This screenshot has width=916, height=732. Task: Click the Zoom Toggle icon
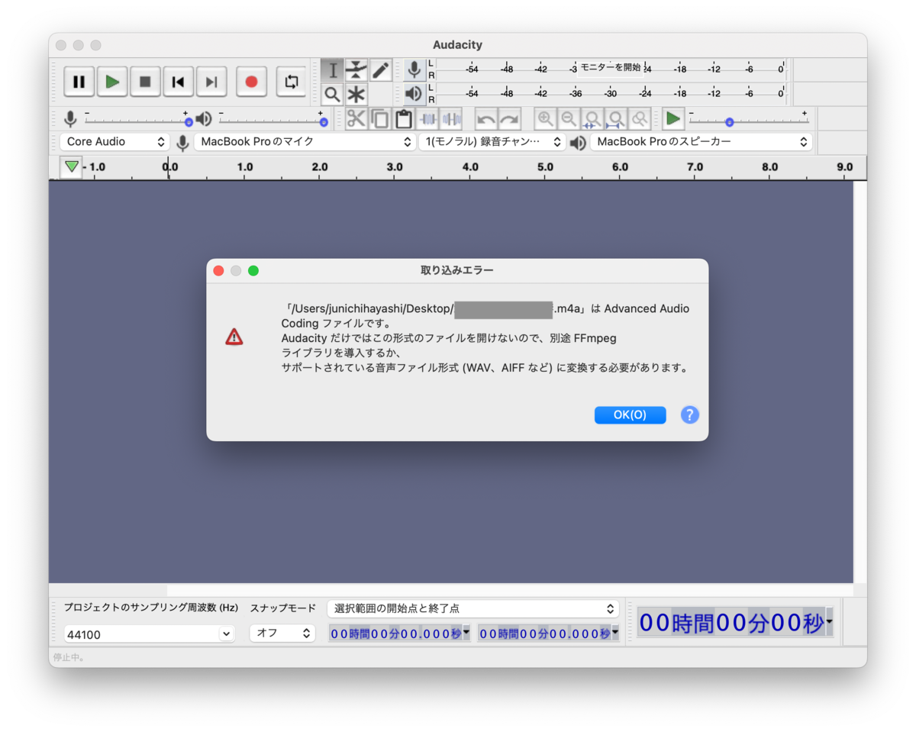(640, 119)
